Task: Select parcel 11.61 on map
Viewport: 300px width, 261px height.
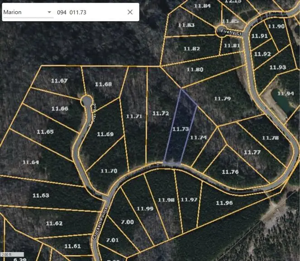Action: 73,246
